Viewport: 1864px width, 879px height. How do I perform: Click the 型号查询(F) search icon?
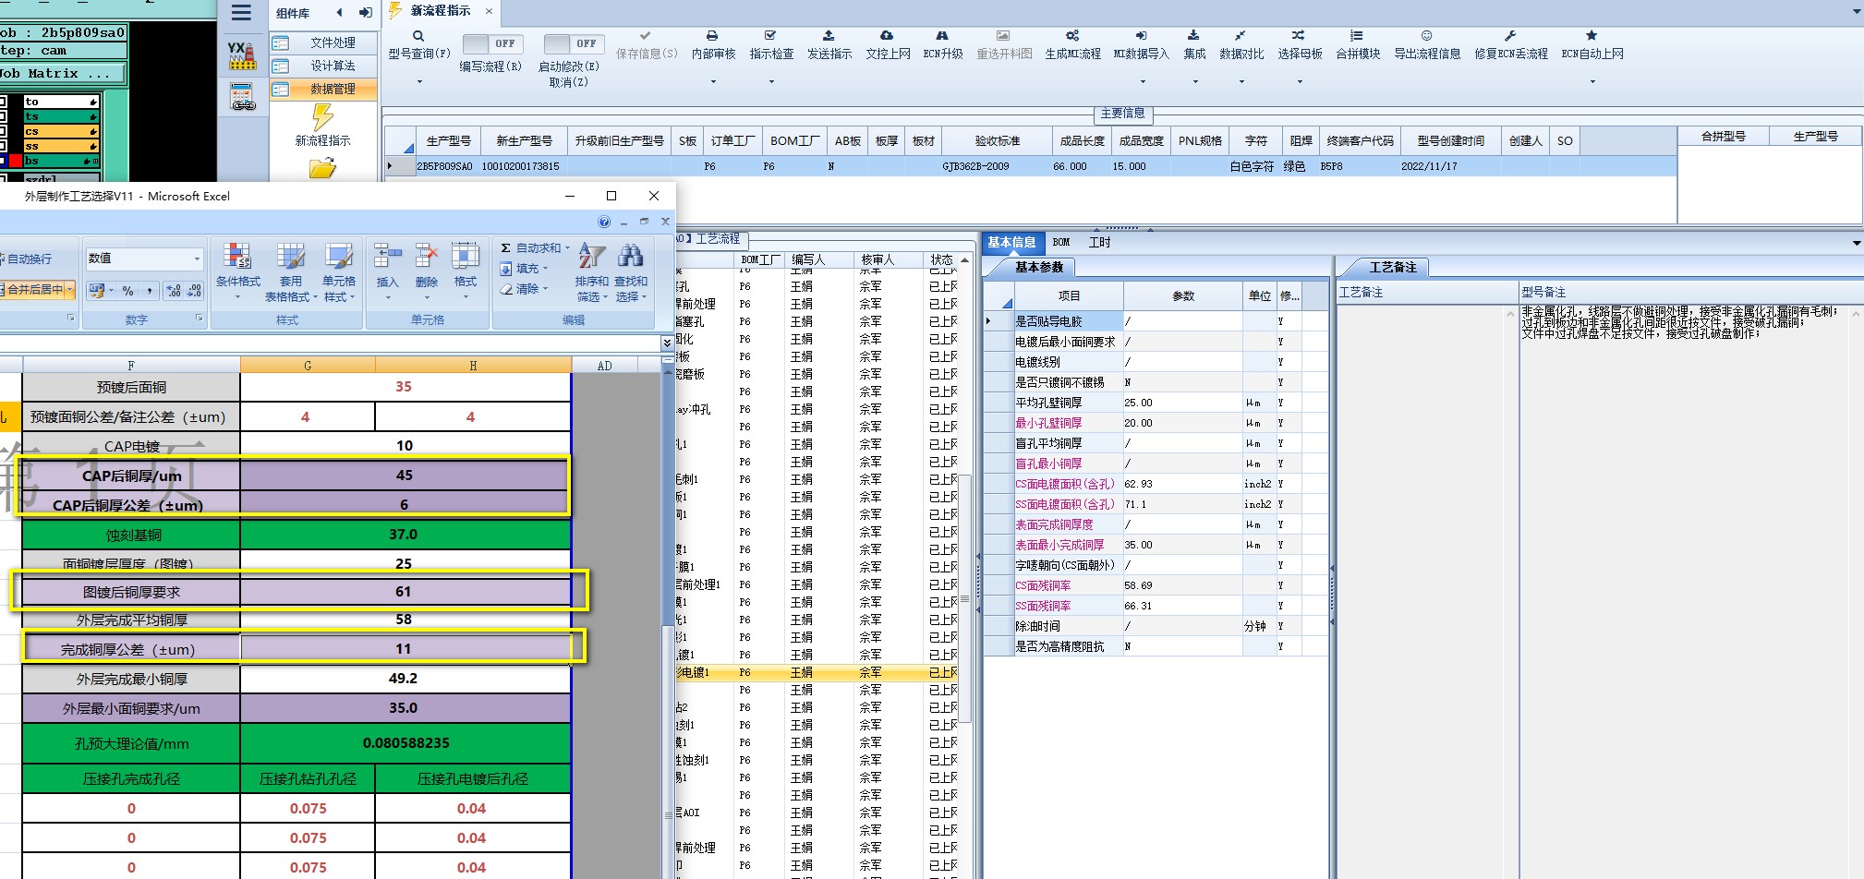click(418, 36)
